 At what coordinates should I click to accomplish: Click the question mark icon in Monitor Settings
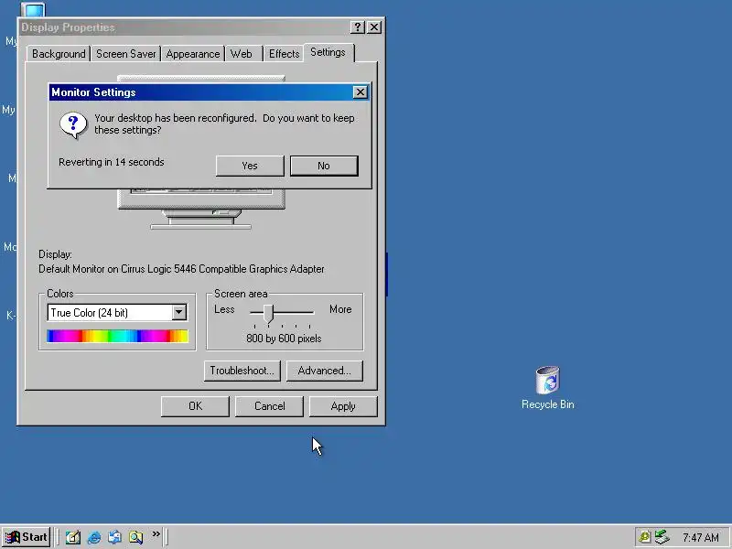coord(73,124)
